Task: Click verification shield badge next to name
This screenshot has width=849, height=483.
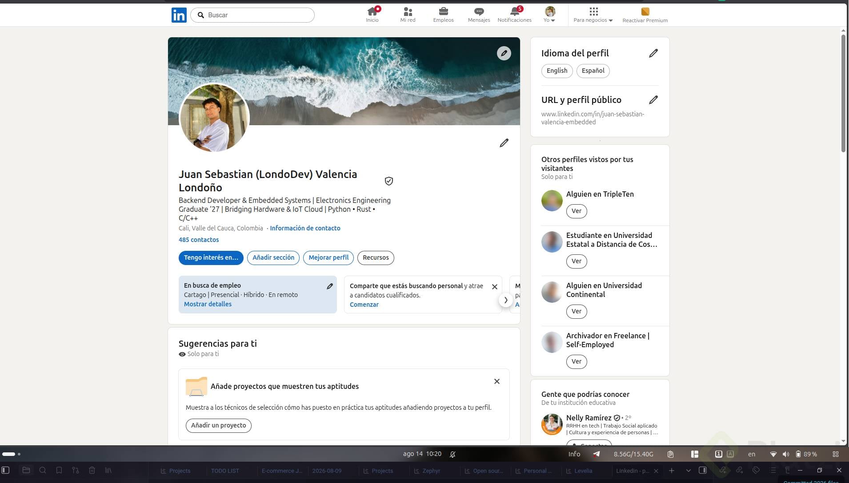Action: 389,181
